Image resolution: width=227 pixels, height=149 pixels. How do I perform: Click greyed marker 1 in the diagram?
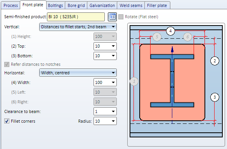tap(134, 81)
